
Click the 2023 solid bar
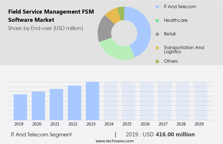tap(92, 101)
